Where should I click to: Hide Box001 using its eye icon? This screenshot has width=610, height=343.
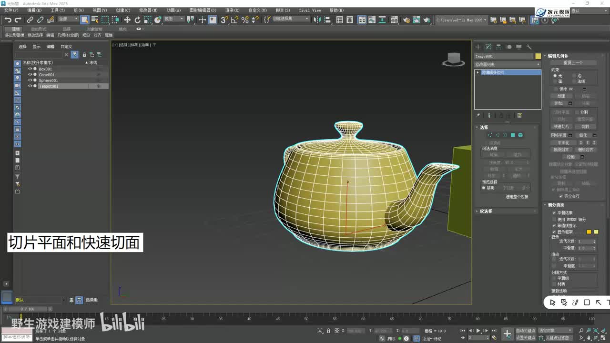(30, 69)
